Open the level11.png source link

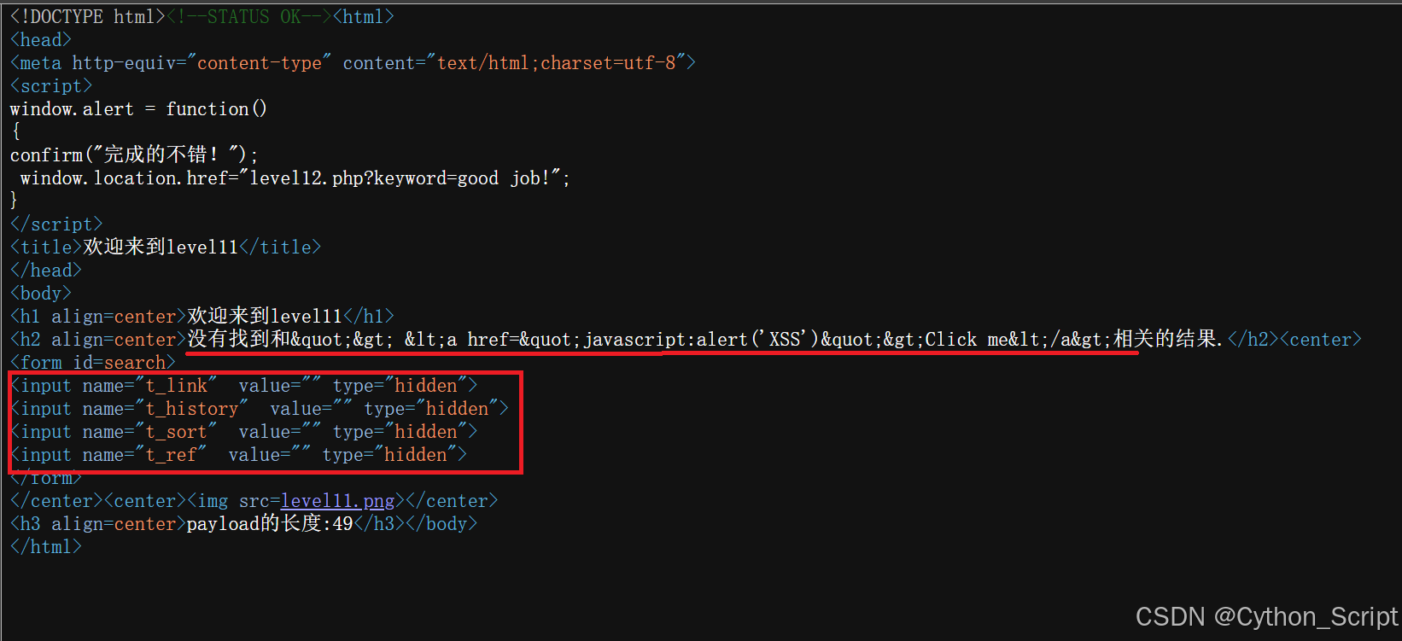(x=337, y=501)
